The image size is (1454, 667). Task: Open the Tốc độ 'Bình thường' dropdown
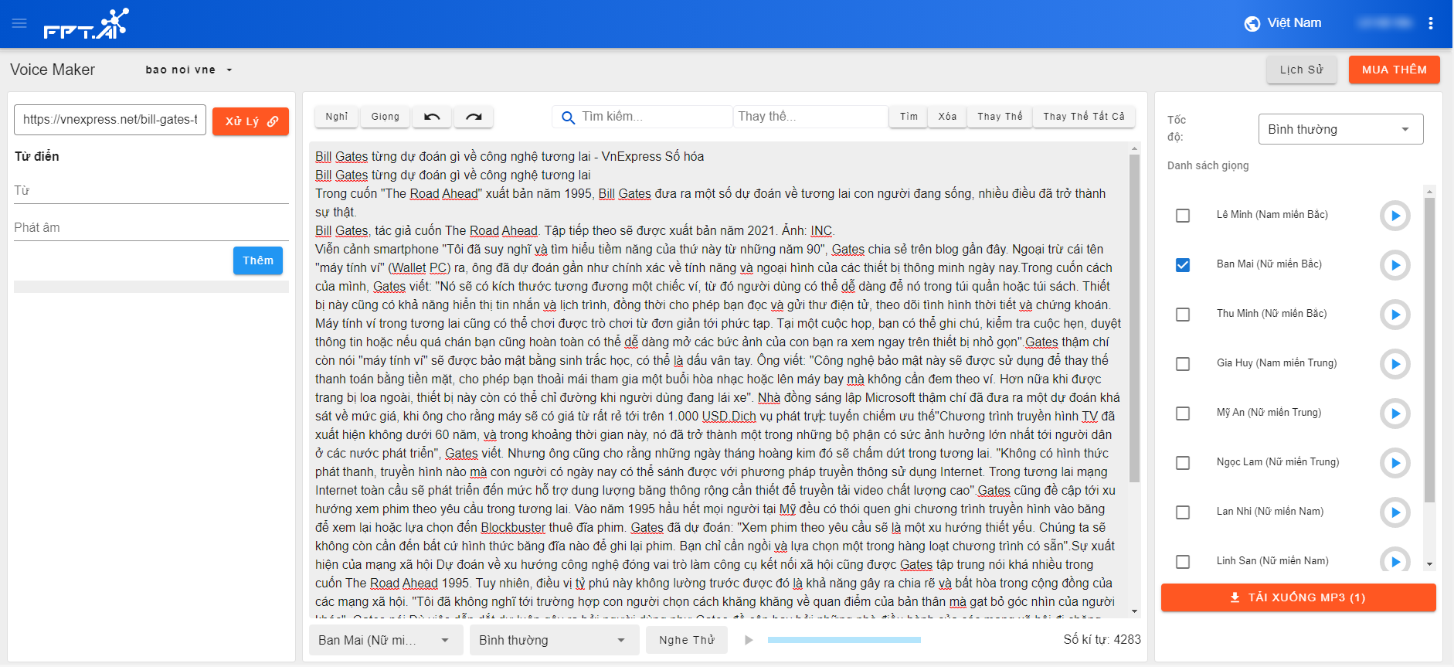tap(1340, 129)
